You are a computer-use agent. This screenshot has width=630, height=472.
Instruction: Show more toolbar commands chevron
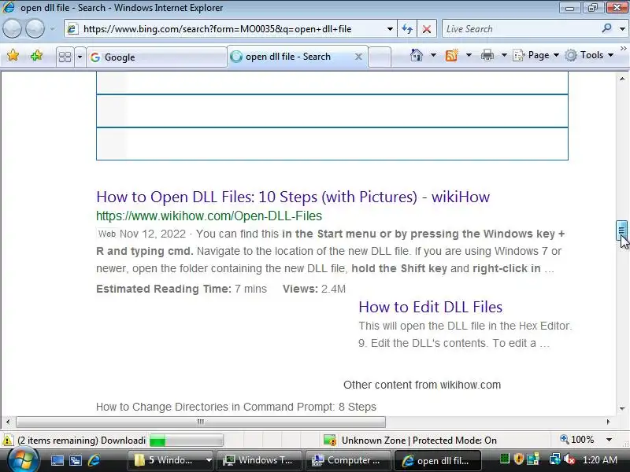pyautogui.click(x=623, y=49)
